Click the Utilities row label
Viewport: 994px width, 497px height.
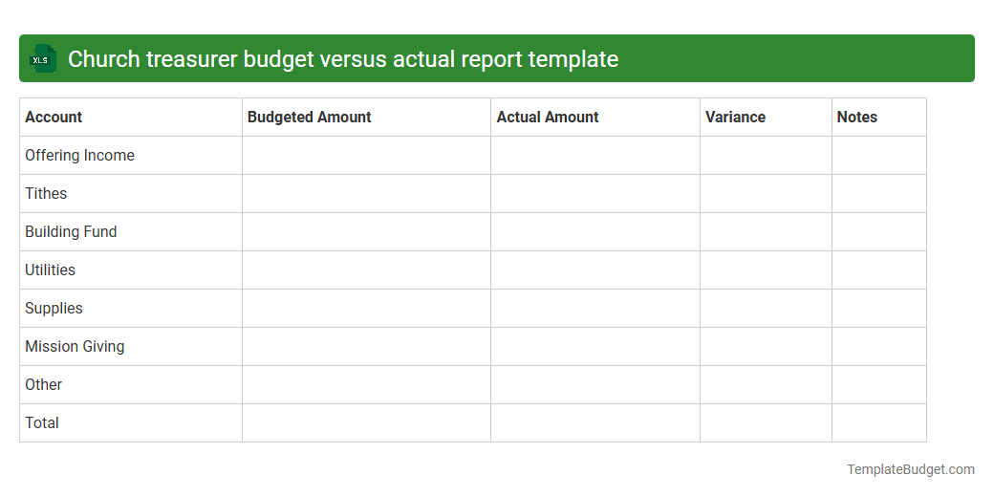pos(50,270)
